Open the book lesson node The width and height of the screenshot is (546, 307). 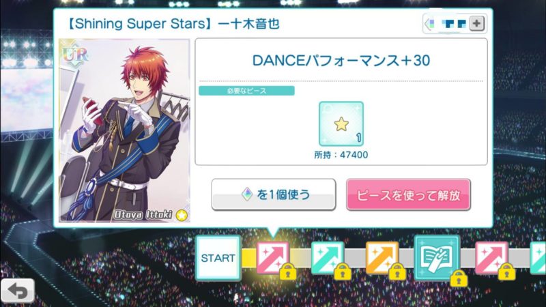pos(437,258)
